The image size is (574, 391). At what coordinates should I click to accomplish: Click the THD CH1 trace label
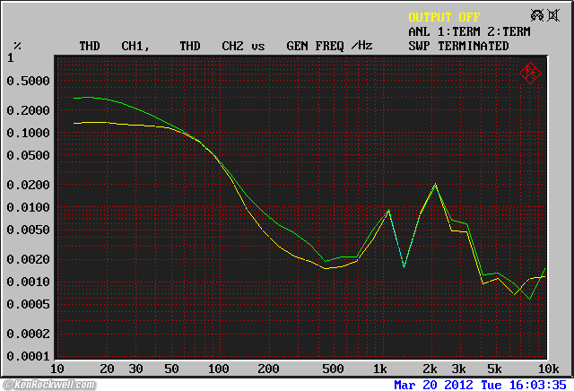point(114,46)
